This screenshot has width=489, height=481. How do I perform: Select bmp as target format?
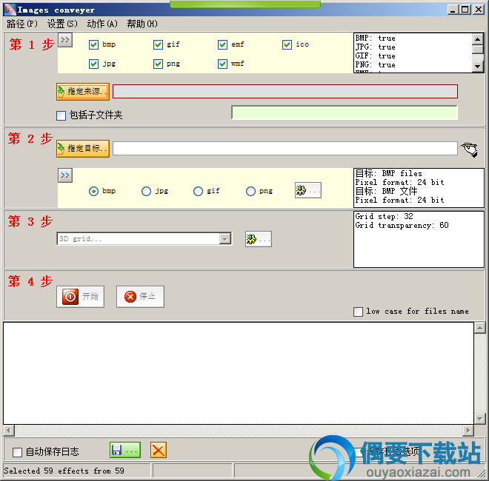pyautogui.click(x=93, y=191)
